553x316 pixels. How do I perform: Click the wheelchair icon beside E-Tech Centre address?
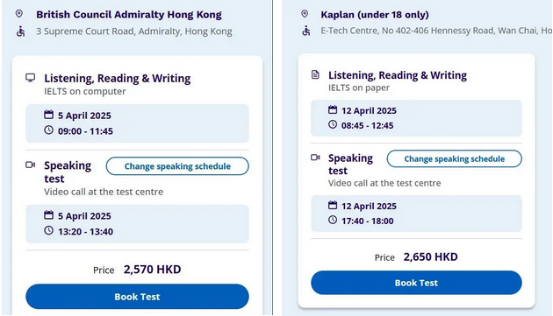pyautogui.click(x=306, y=31)
